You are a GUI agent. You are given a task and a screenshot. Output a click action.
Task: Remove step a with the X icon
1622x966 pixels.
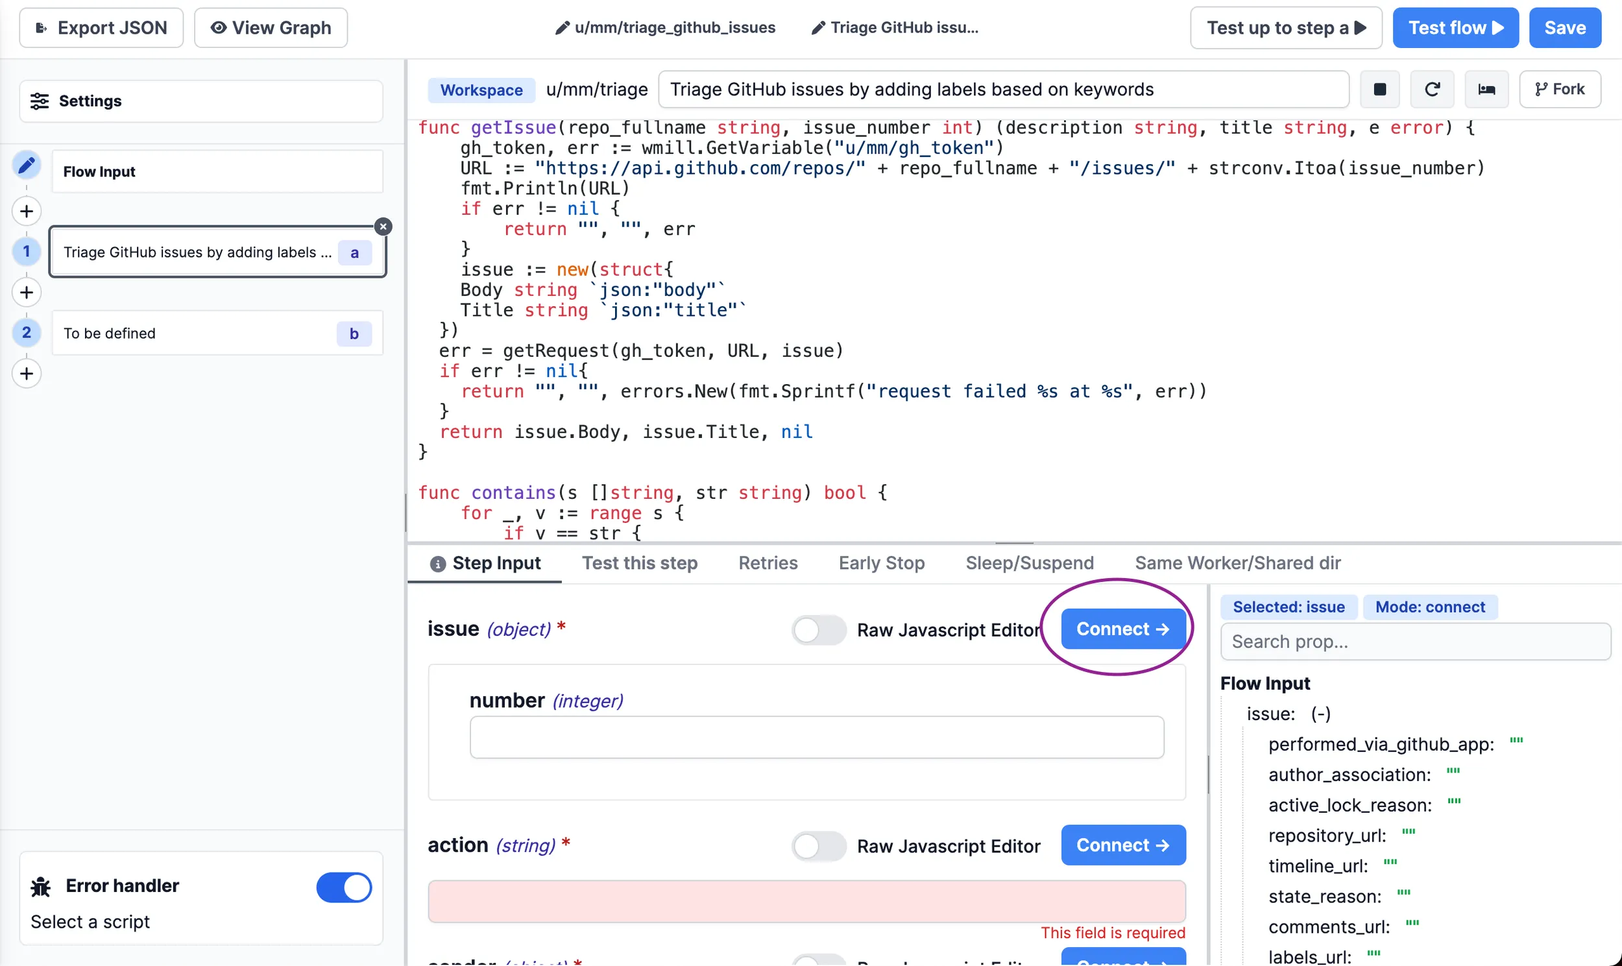click(x=383, y=226)
